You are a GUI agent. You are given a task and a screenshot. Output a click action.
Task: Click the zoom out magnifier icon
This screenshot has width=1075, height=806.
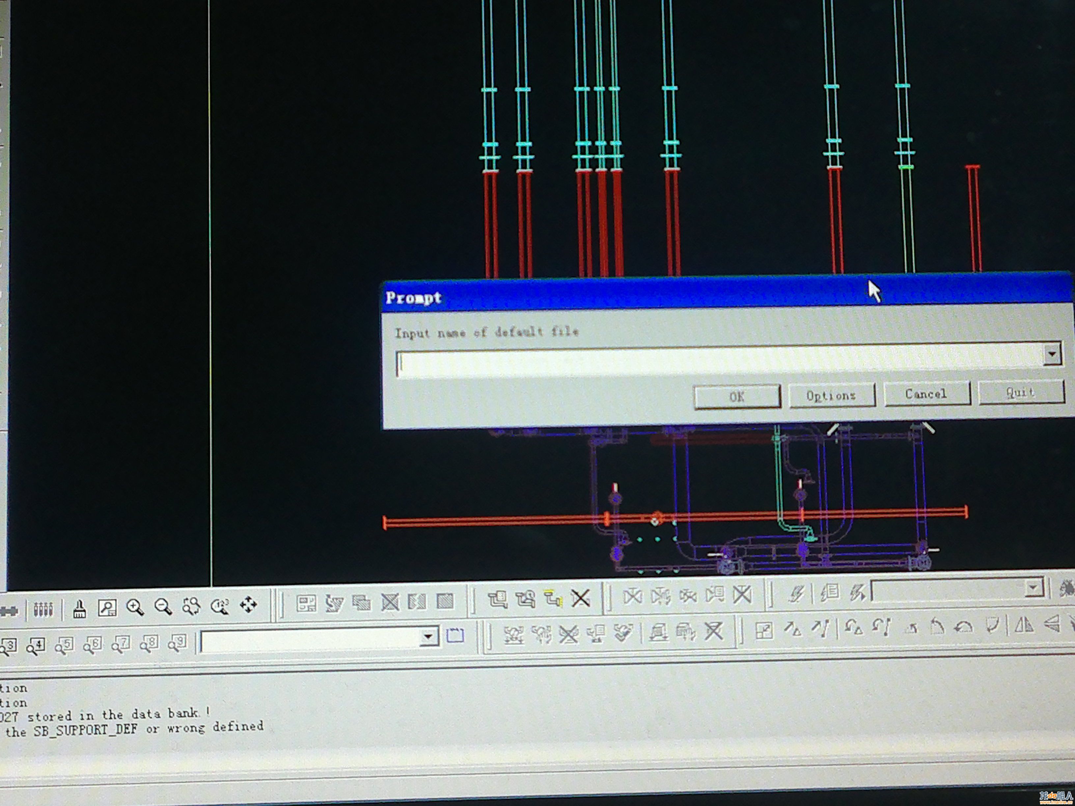click(x=163, y=607)
